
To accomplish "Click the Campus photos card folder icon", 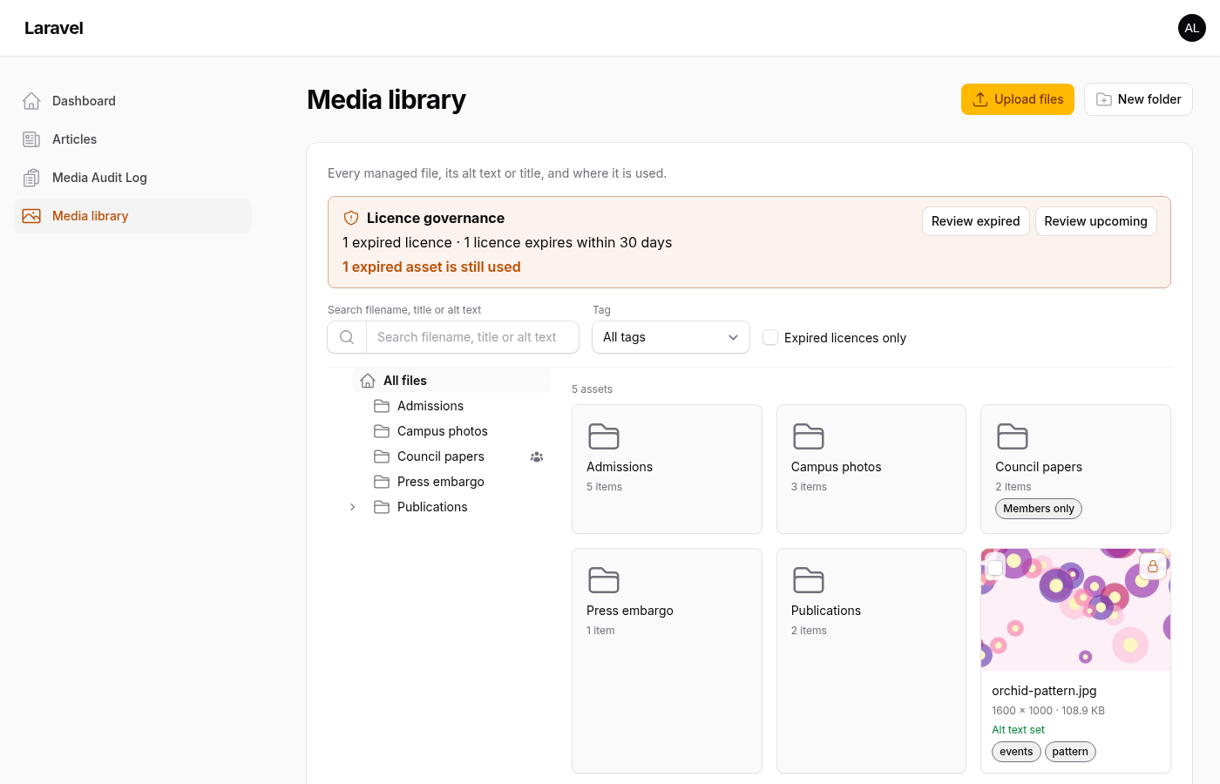I will [809, 436].
